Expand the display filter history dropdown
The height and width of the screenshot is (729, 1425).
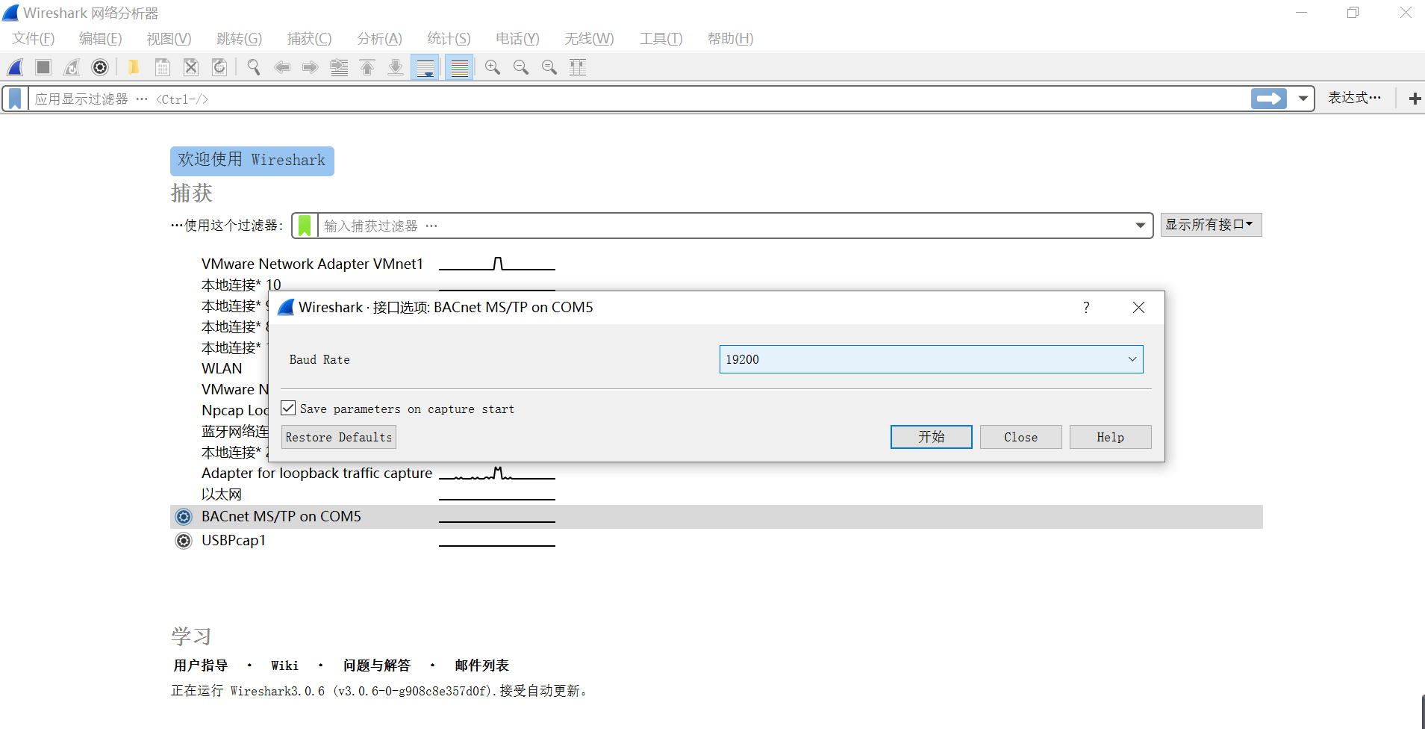(1303, 99)
